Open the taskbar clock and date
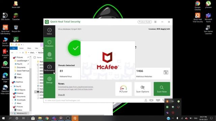 pos(203,118)
